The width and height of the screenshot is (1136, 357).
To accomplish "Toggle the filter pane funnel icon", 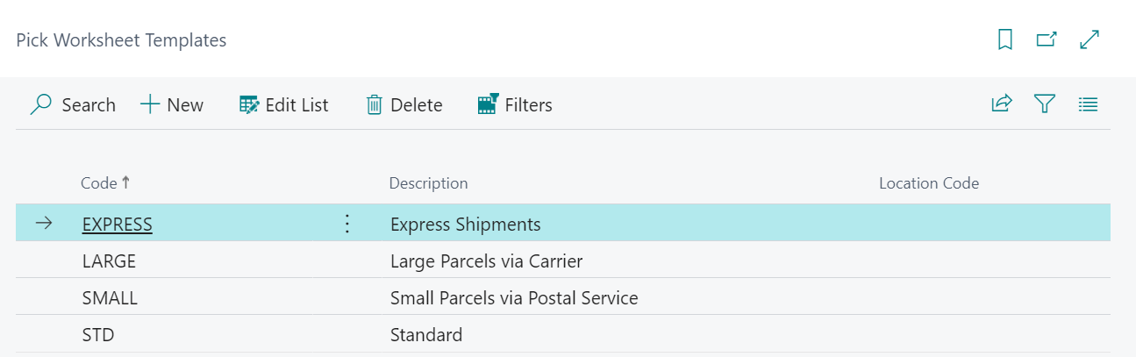I will tap(1044, 104).
